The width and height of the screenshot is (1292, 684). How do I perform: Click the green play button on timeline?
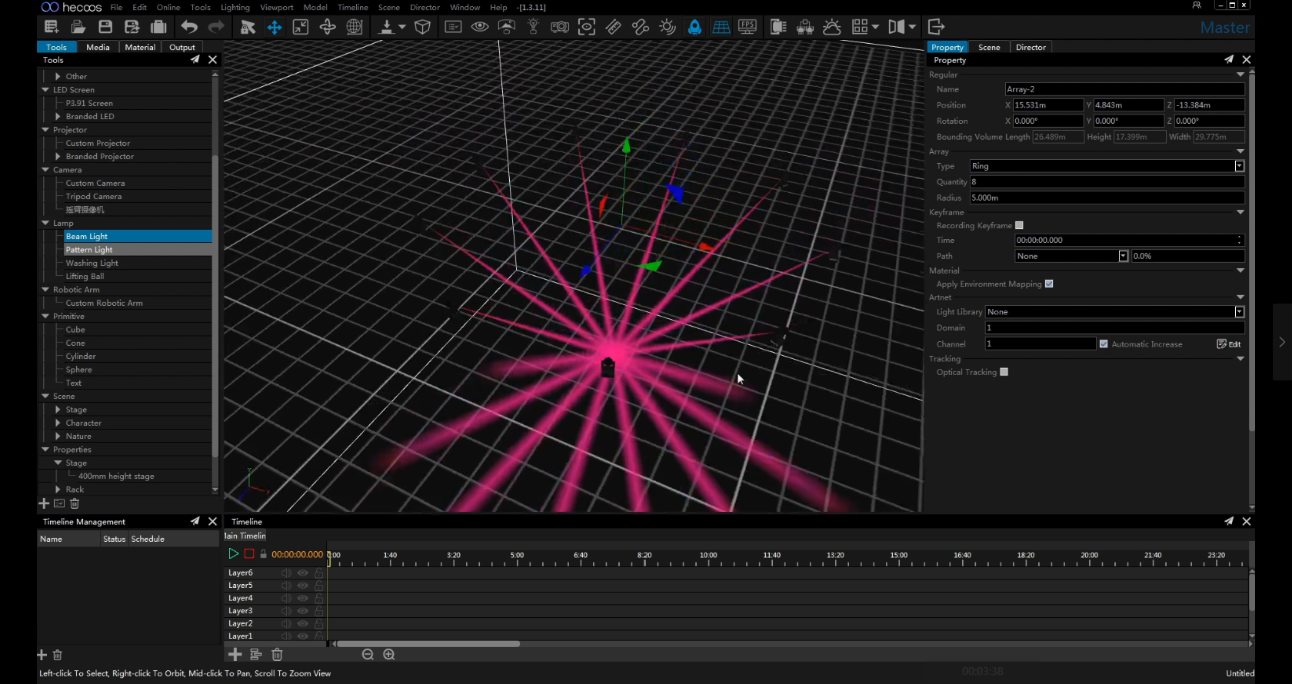point(233,553)
